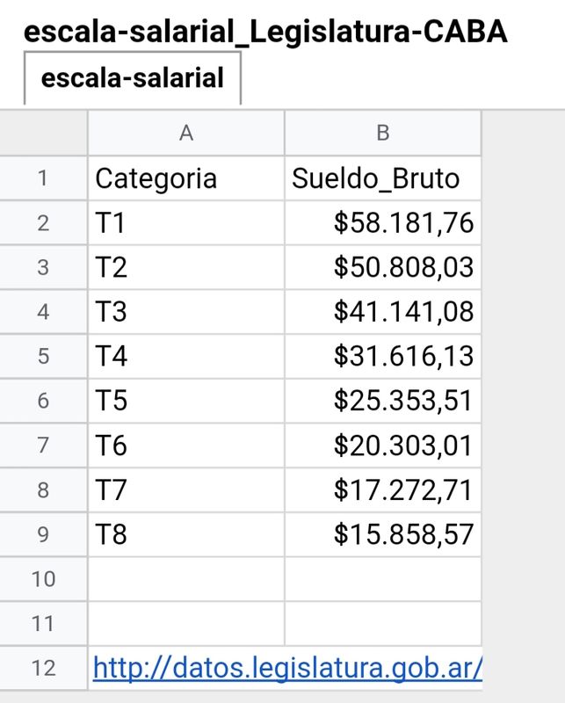Select the $15.858,57 salary cell
Screen dimensions: 565x703
[383, 534]
